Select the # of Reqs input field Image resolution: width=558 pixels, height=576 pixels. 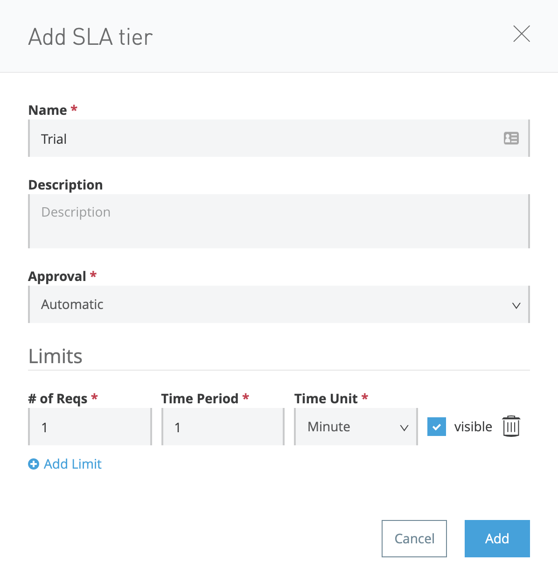pyautogui.click(x=90, y=427)
